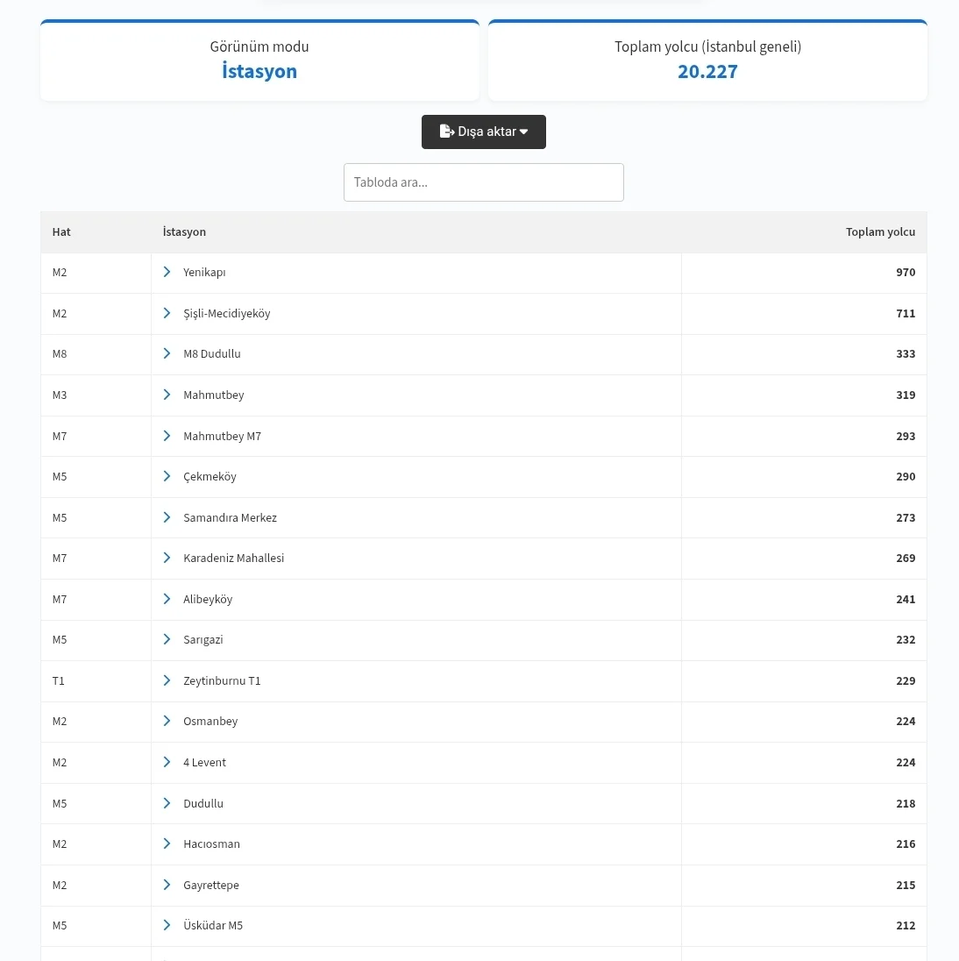The image size is (959, 961).
Task: Expand the Yenikapı station row
Action: click(167, 273)
